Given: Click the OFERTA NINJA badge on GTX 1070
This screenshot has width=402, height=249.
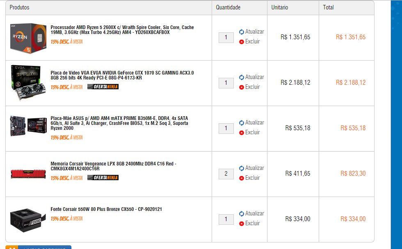Looking at the screenshot, I should (103, 87).
